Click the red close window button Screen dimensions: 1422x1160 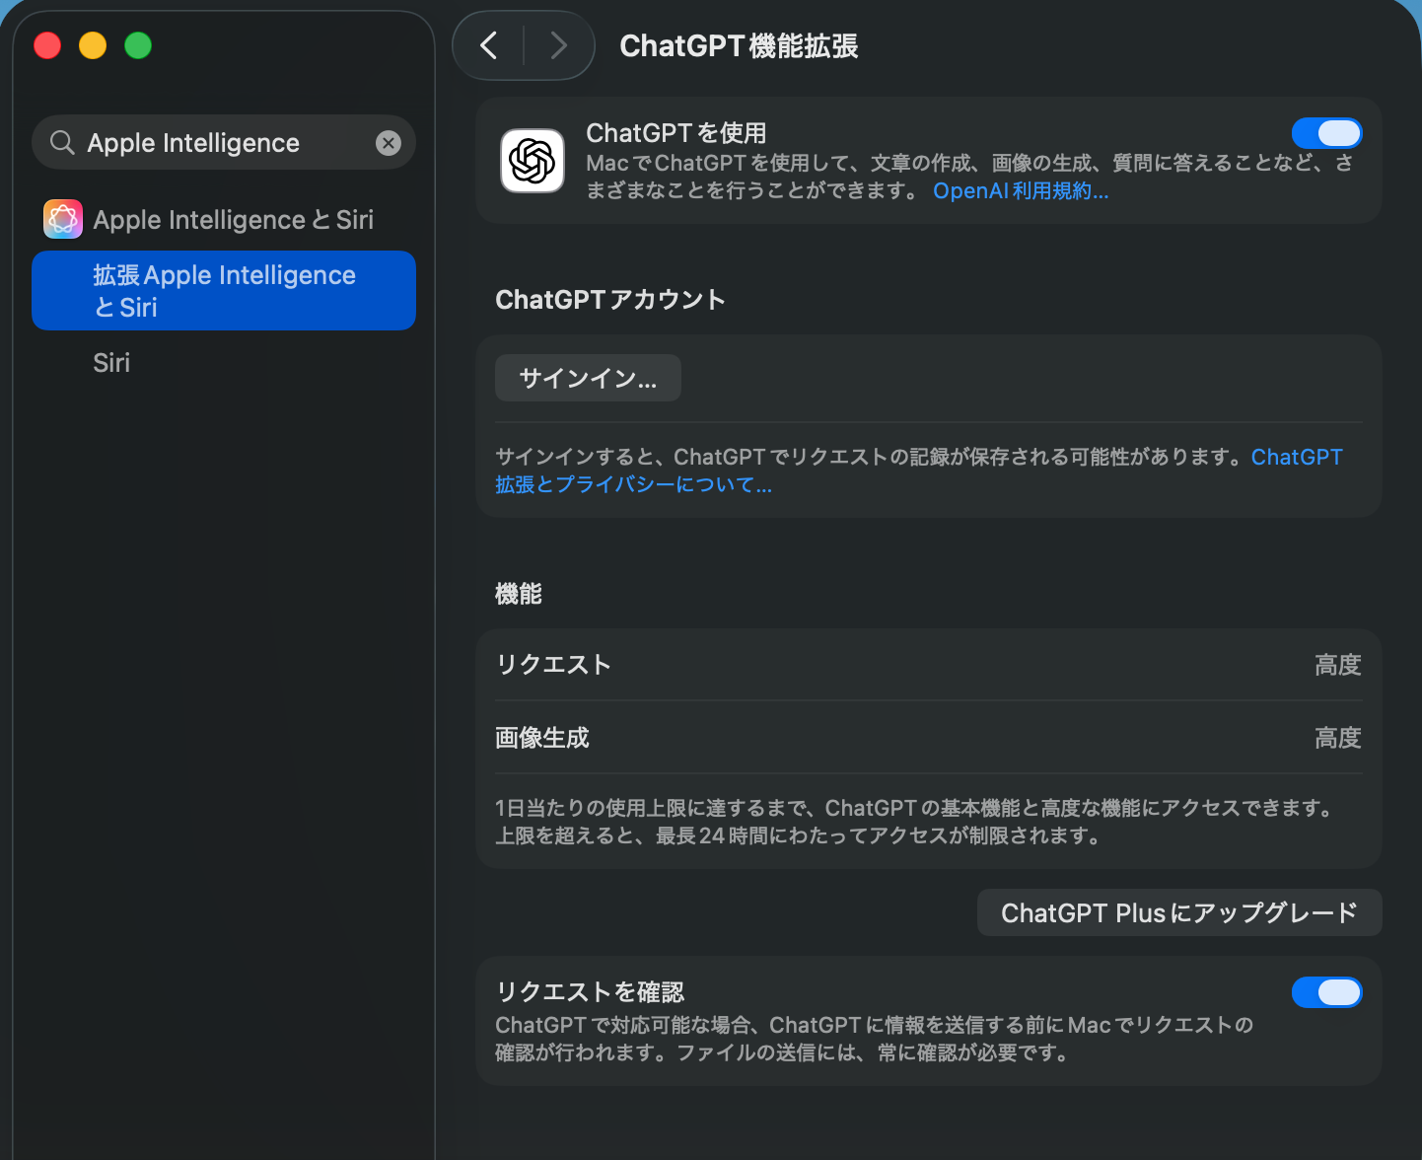tap(47, 45)
